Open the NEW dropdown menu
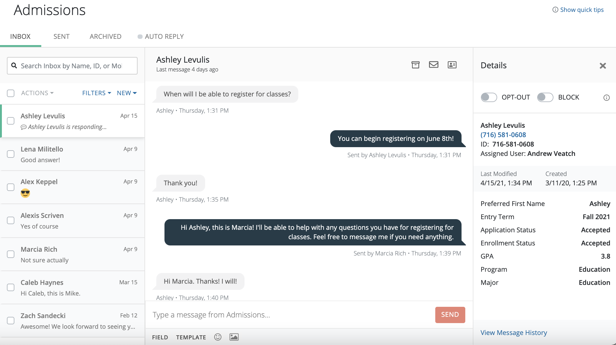 127,93
